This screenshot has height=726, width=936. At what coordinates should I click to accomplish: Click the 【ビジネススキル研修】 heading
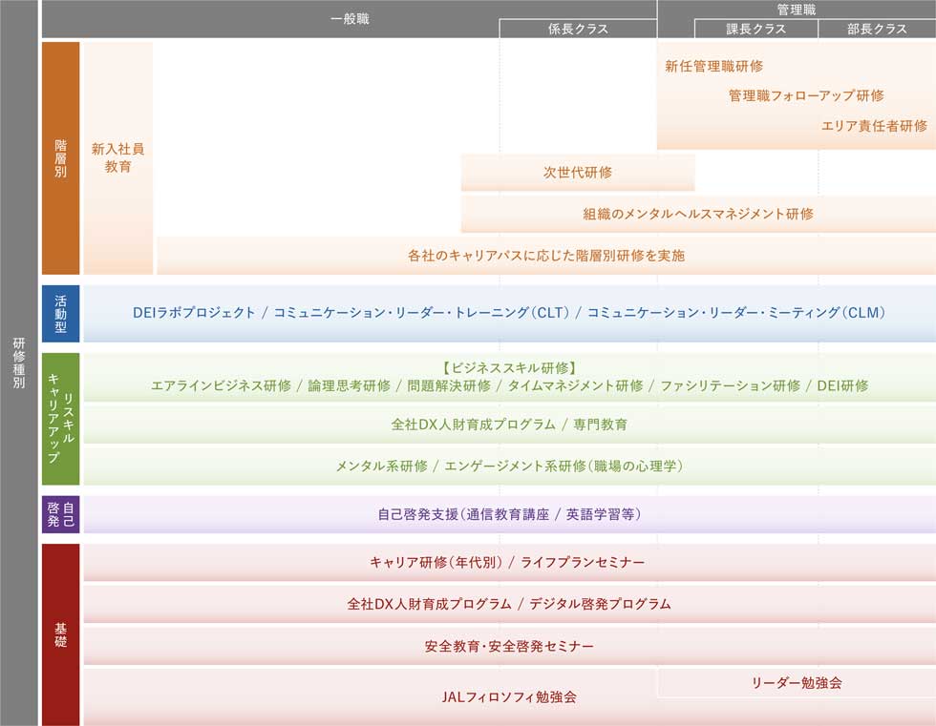(509, 367)
